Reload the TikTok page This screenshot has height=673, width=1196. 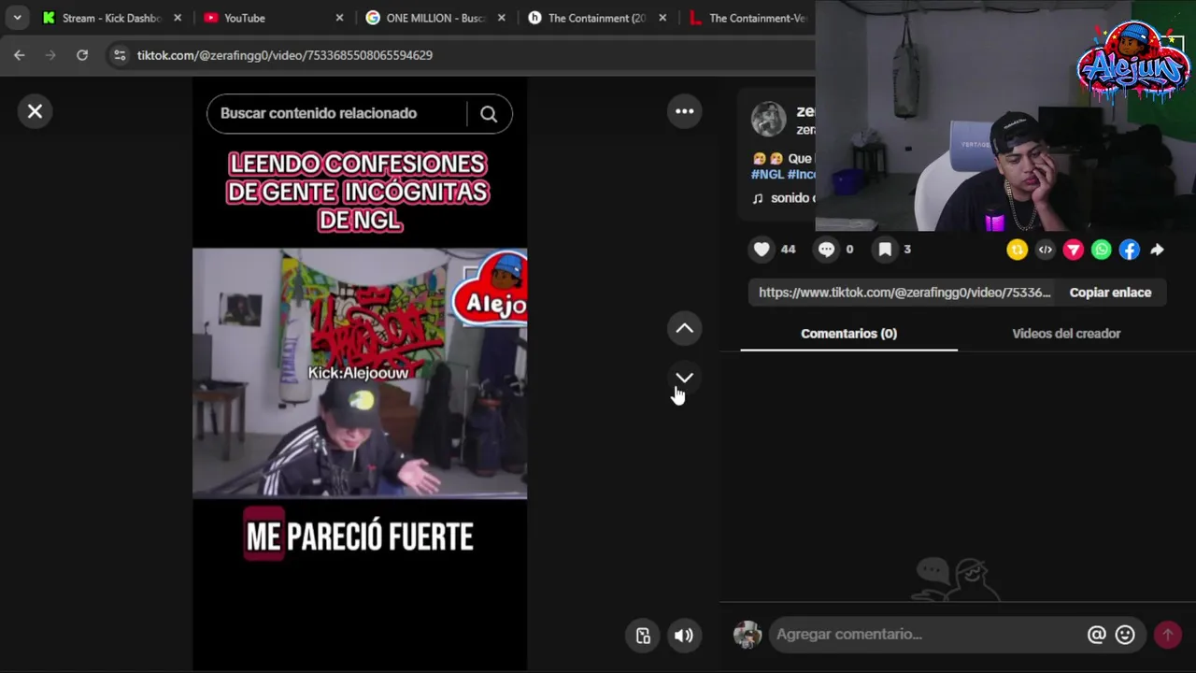(82, 55)
